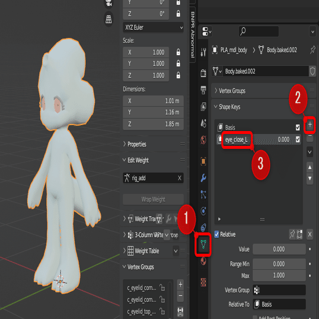Viewport: 319px width, 319px height.
Task: Click wrench icon in Weight Transfer header
Action: pyautogui.click(x=168, y=219)
